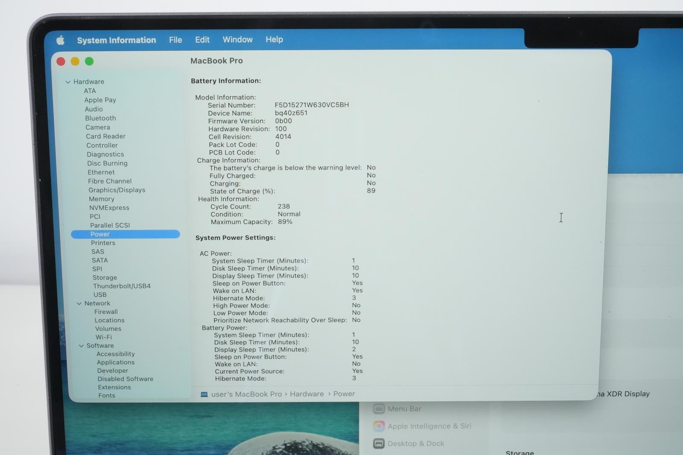
Task: Select Thunderbolt/USB4 in the sidebar
Action: click(122, 286)
